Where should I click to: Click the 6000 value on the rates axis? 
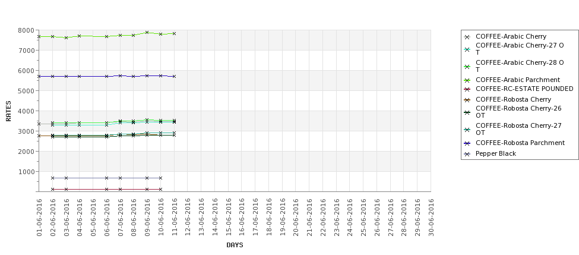26,71
